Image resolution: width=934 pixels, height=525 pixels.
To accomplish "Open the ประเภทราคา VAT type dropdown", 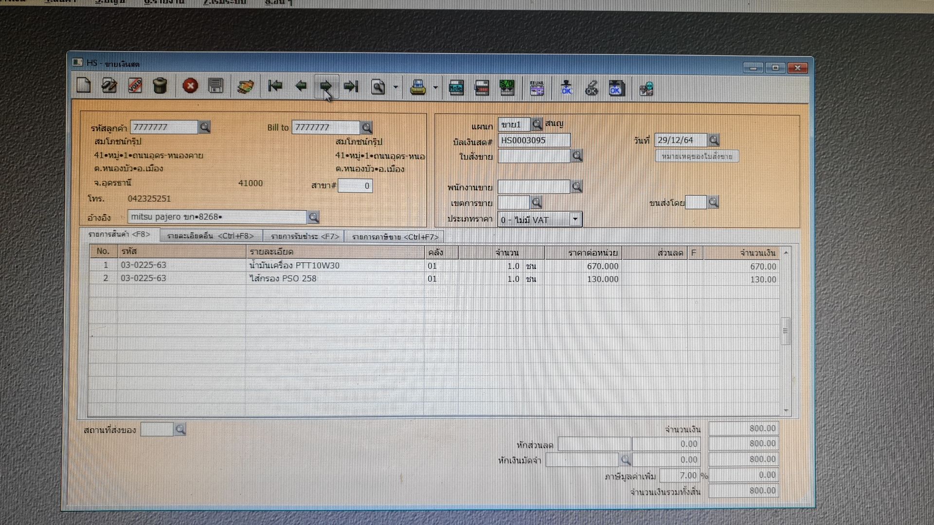I will tap(575, 219).
